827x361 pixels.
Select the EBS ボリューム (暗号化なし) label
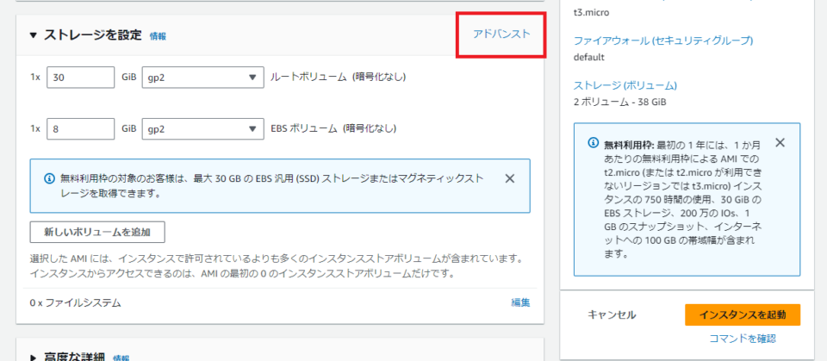coord(333,128)
